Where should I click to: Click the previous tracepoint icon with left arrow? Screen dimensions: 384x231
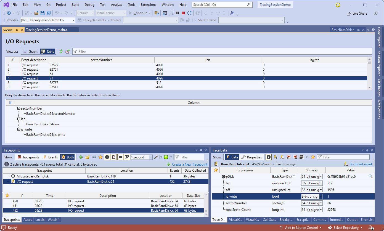pyautogui.click(x=288, y=157)
